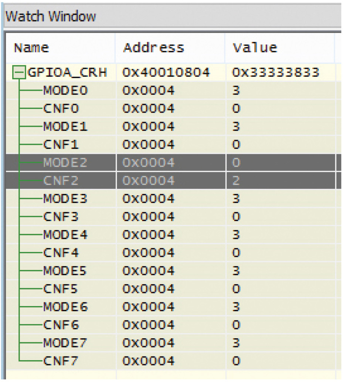Click the Value column header
This screenshot has height=382, width=343.
pyautogui.click(x=280, y=48)
